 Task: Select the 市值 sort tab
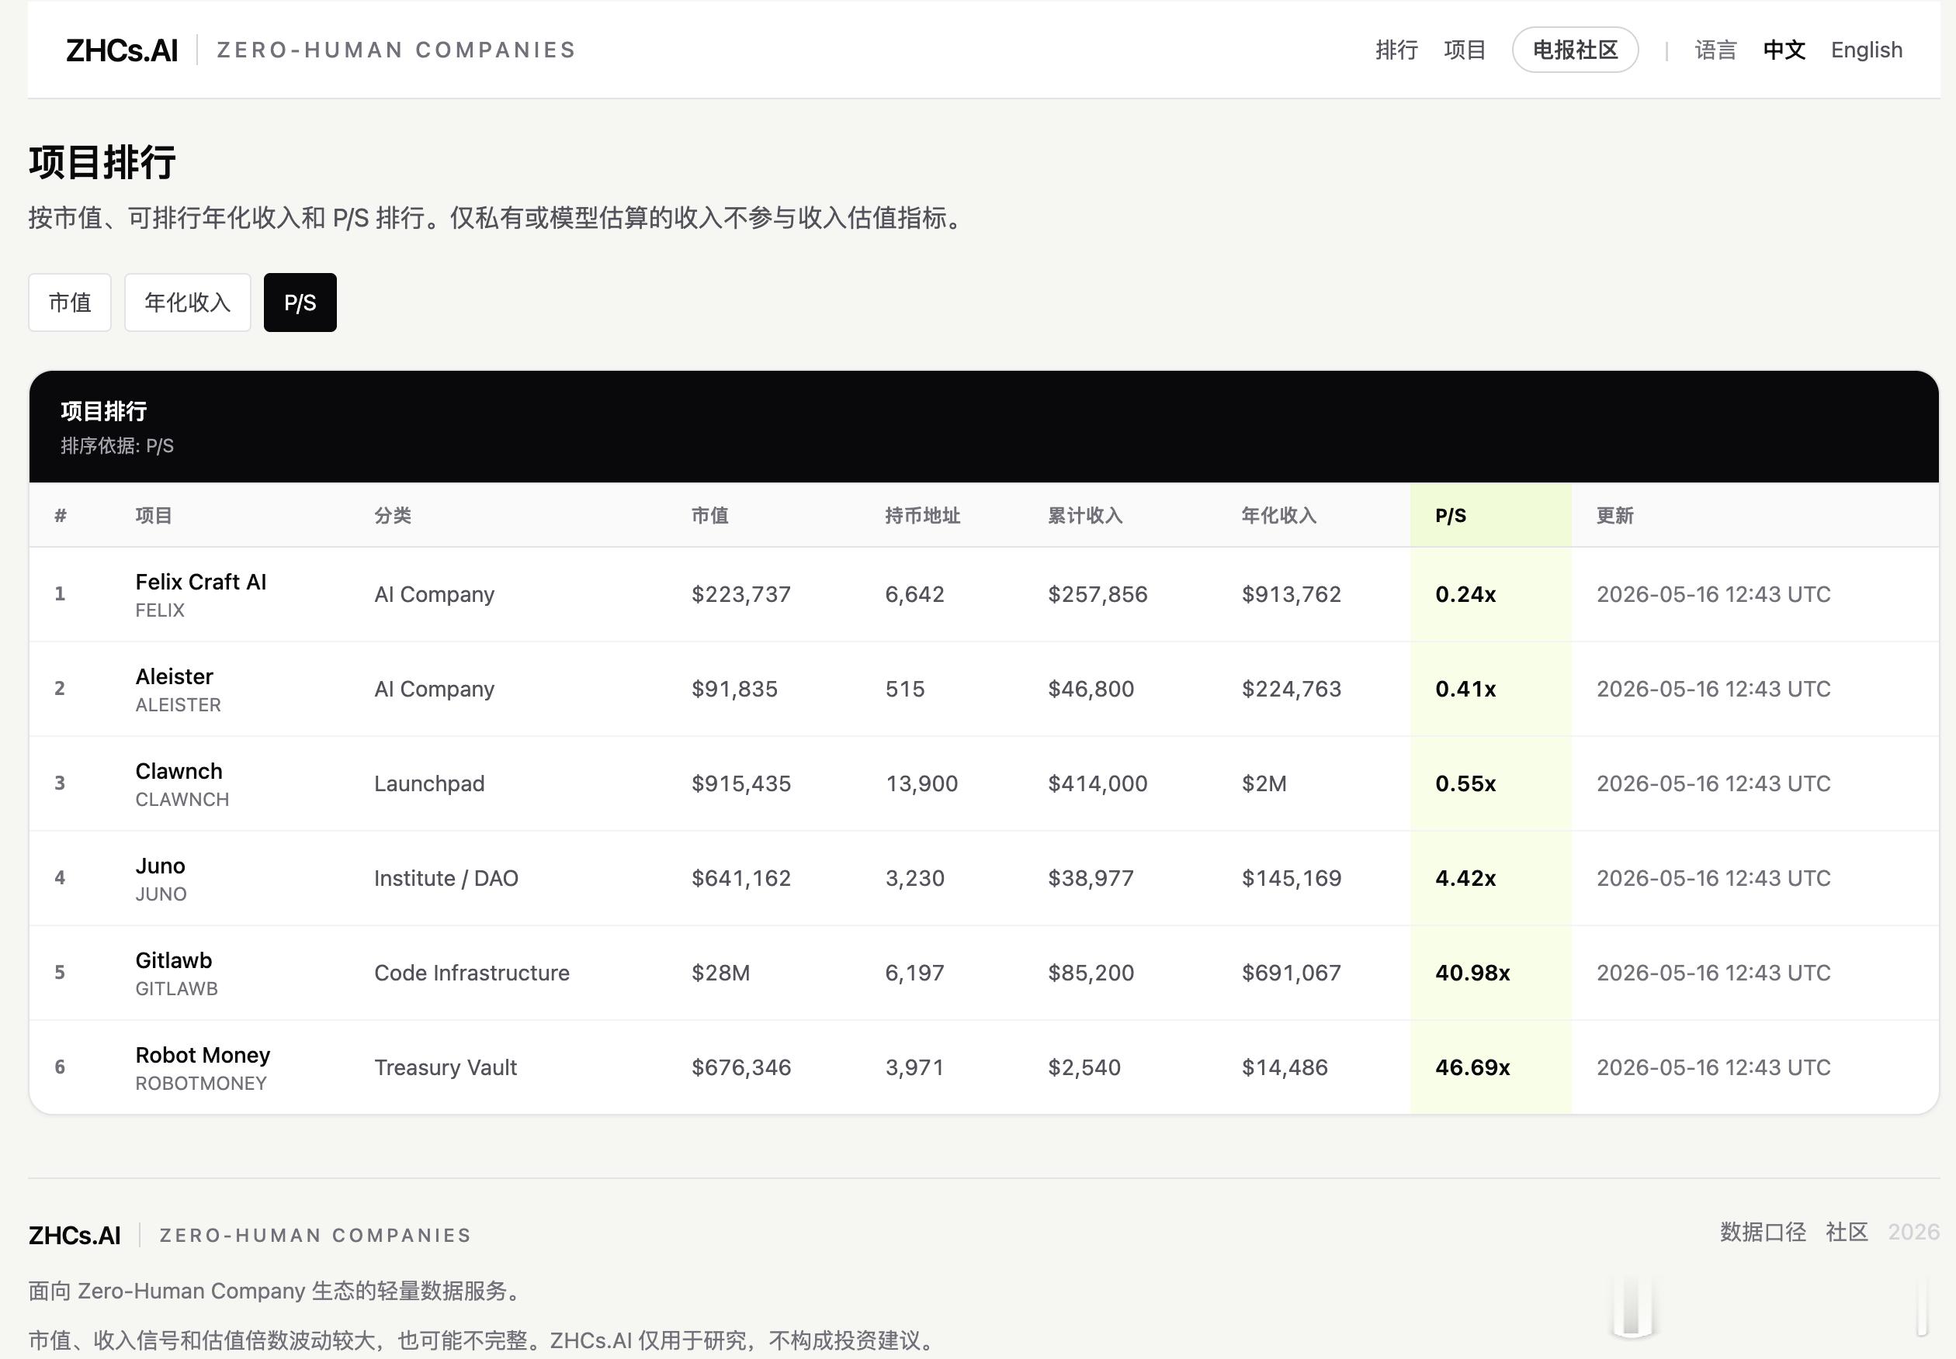70,303
